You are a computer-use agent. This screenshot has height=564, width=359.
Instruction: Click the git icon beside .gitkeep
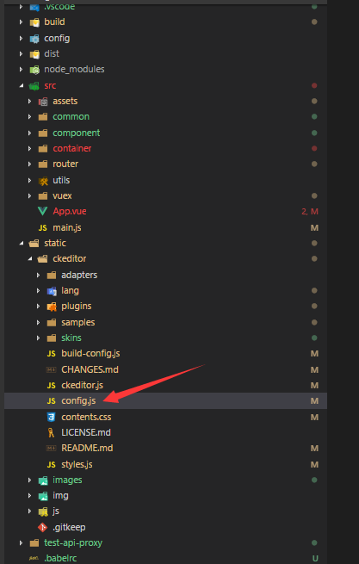(x=42, y=527)
